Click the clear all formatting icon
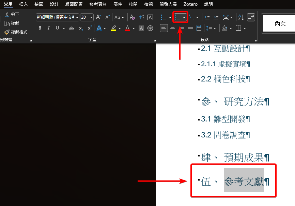 pyautogui.click(x=133, y=17)
